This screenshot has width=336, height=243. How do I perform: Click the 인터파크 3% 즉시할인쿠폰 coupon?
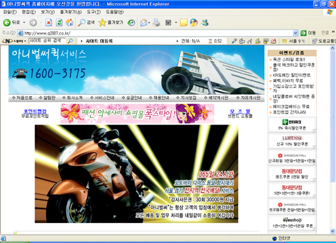[292, 125]
